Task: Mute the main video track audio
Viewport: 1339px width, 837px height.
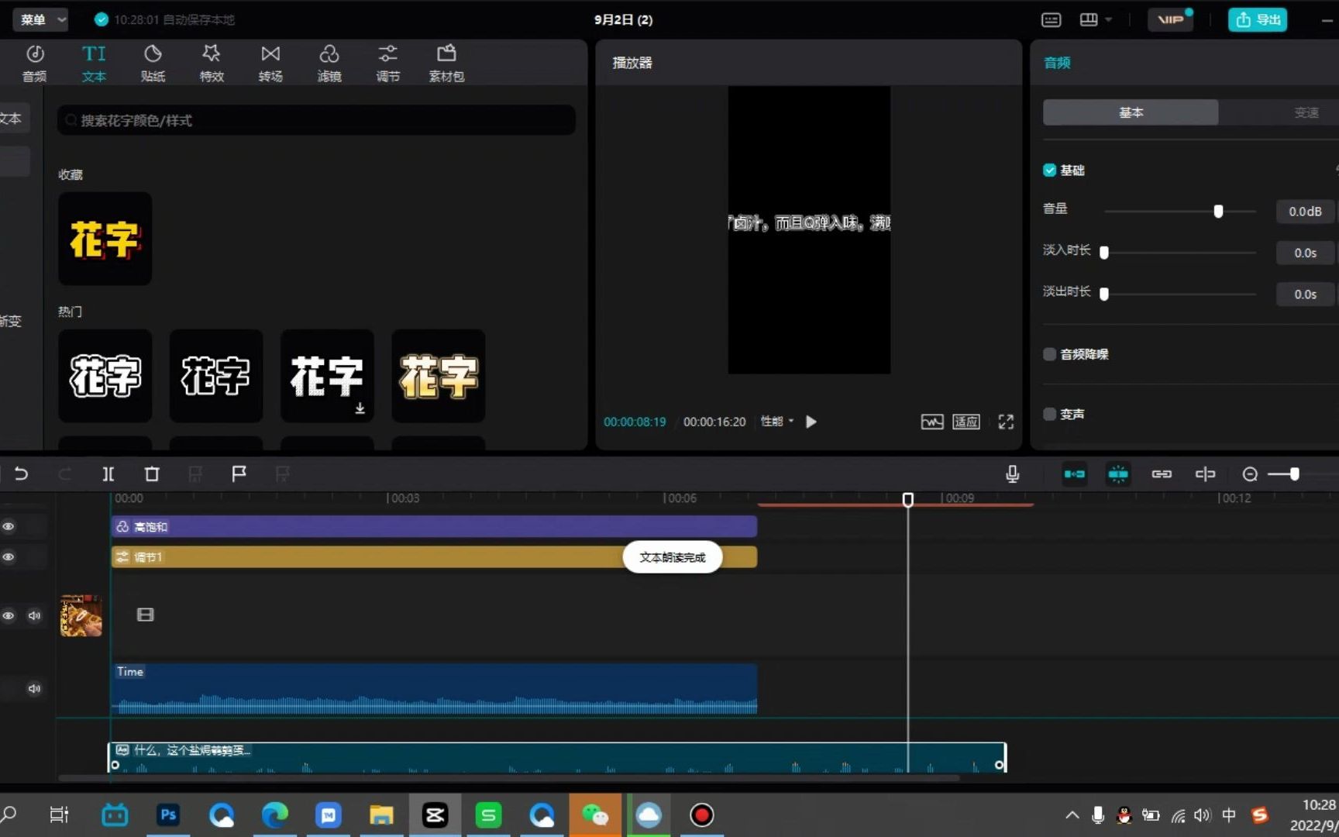Action: (34, 615)
